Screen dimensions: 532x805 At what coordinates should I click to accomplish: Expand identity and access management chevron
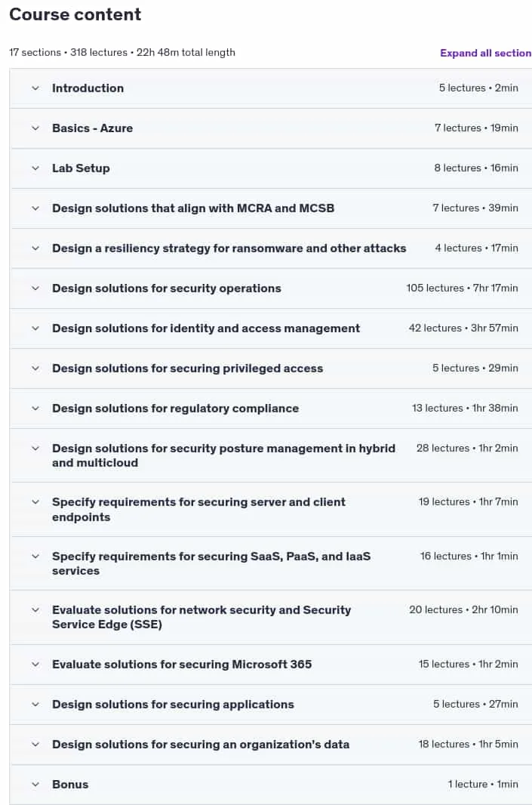click(x=35, y=328)
